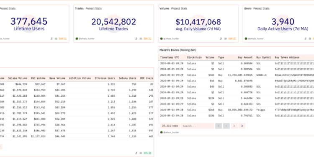Go to previous page of Maestro Trades
314x157 pixels.
(x=226, y=126)
